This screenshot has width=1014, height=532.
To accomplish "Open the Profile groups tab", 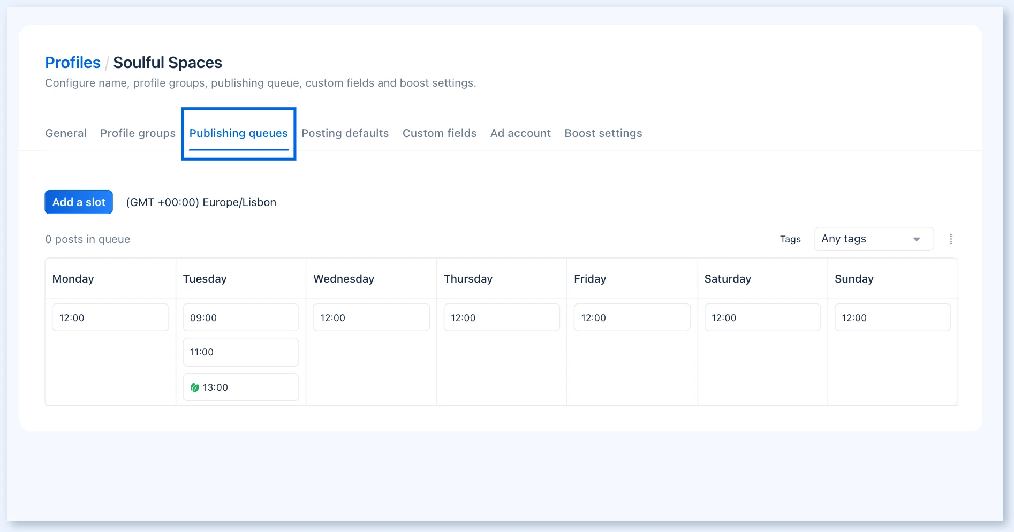I will point(138,133).
